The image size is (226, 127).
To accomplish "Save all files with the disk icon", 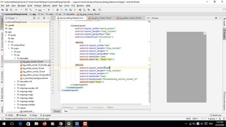I will pyautogui.click(x=7, y=10).
